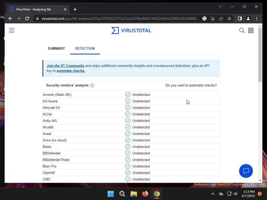Reload the VirusTotal page
Screen dimensions: 267x200
(27, 18)
